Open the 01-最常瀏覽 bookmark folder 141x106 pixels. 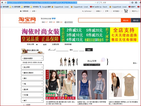[15, 7]
